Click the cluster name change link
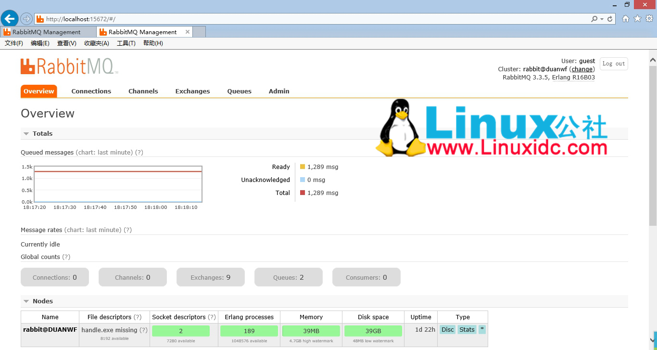Screen dimensions: 657x350 pyautogui.click(x=582, y=69)
